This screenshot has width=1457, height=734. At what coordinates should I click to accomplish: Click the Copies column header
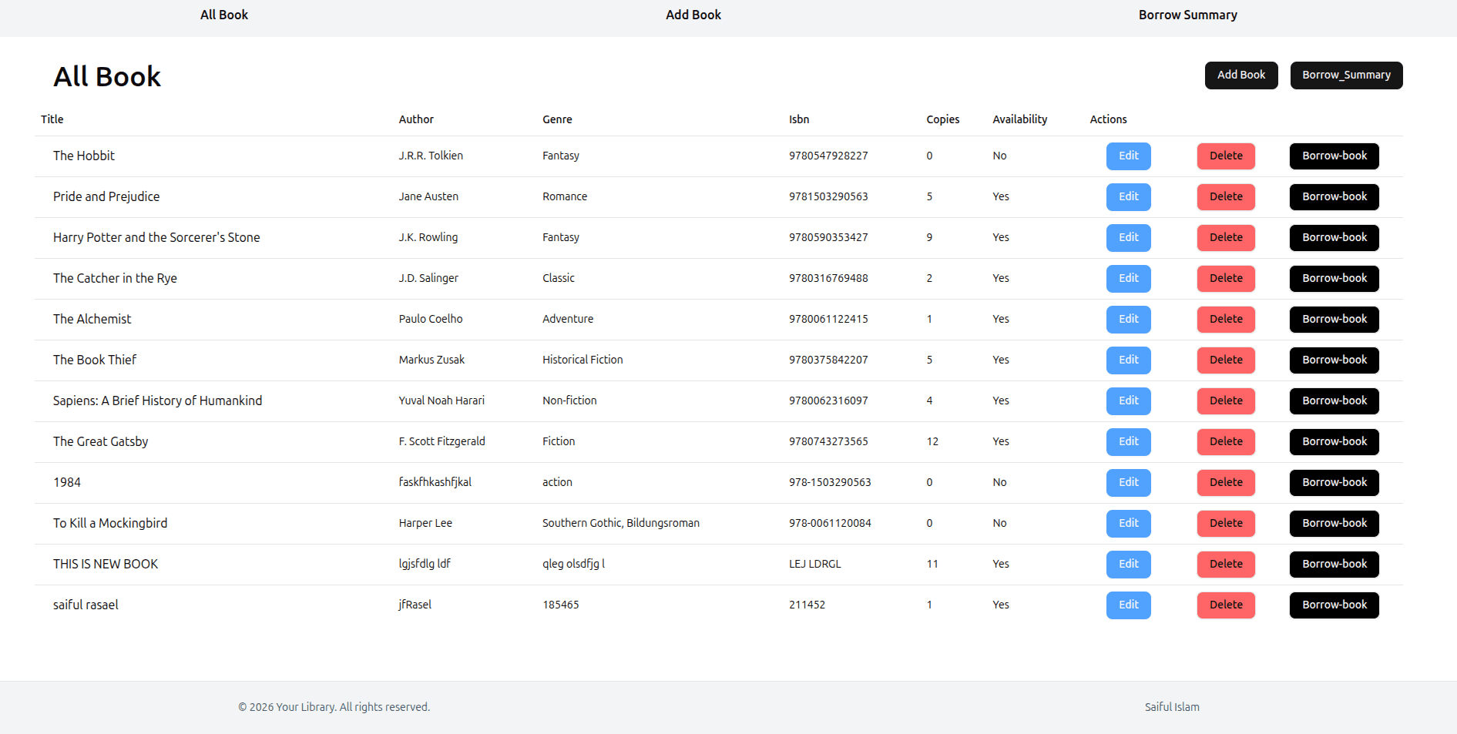pos(943,119)
